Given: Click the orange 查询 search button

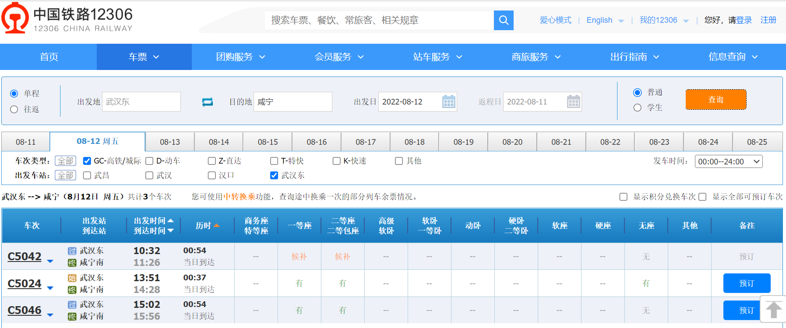Looking at the screenshot, I should pos(716,100).
